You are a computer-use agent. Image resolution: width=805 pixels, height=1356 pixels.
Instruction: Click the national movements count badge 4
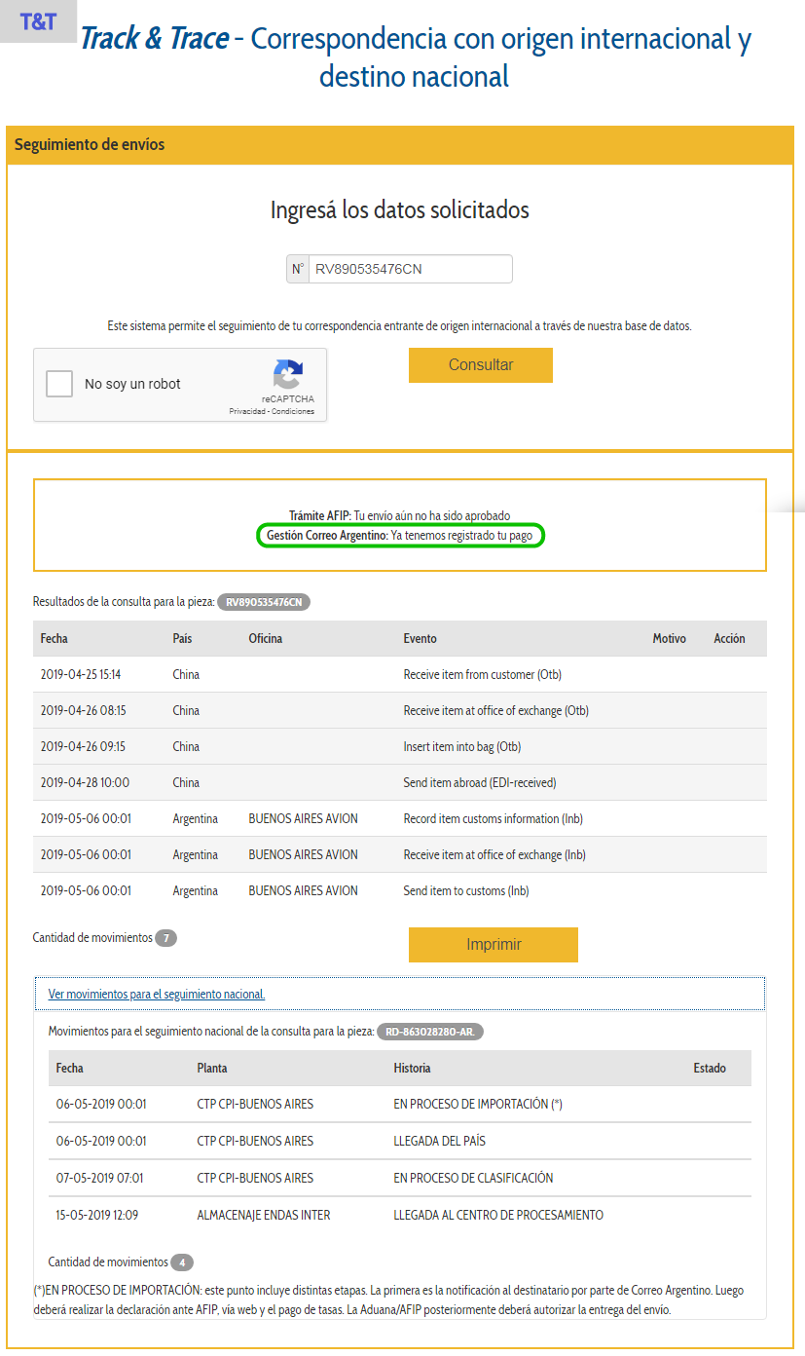coord(182,1262)
